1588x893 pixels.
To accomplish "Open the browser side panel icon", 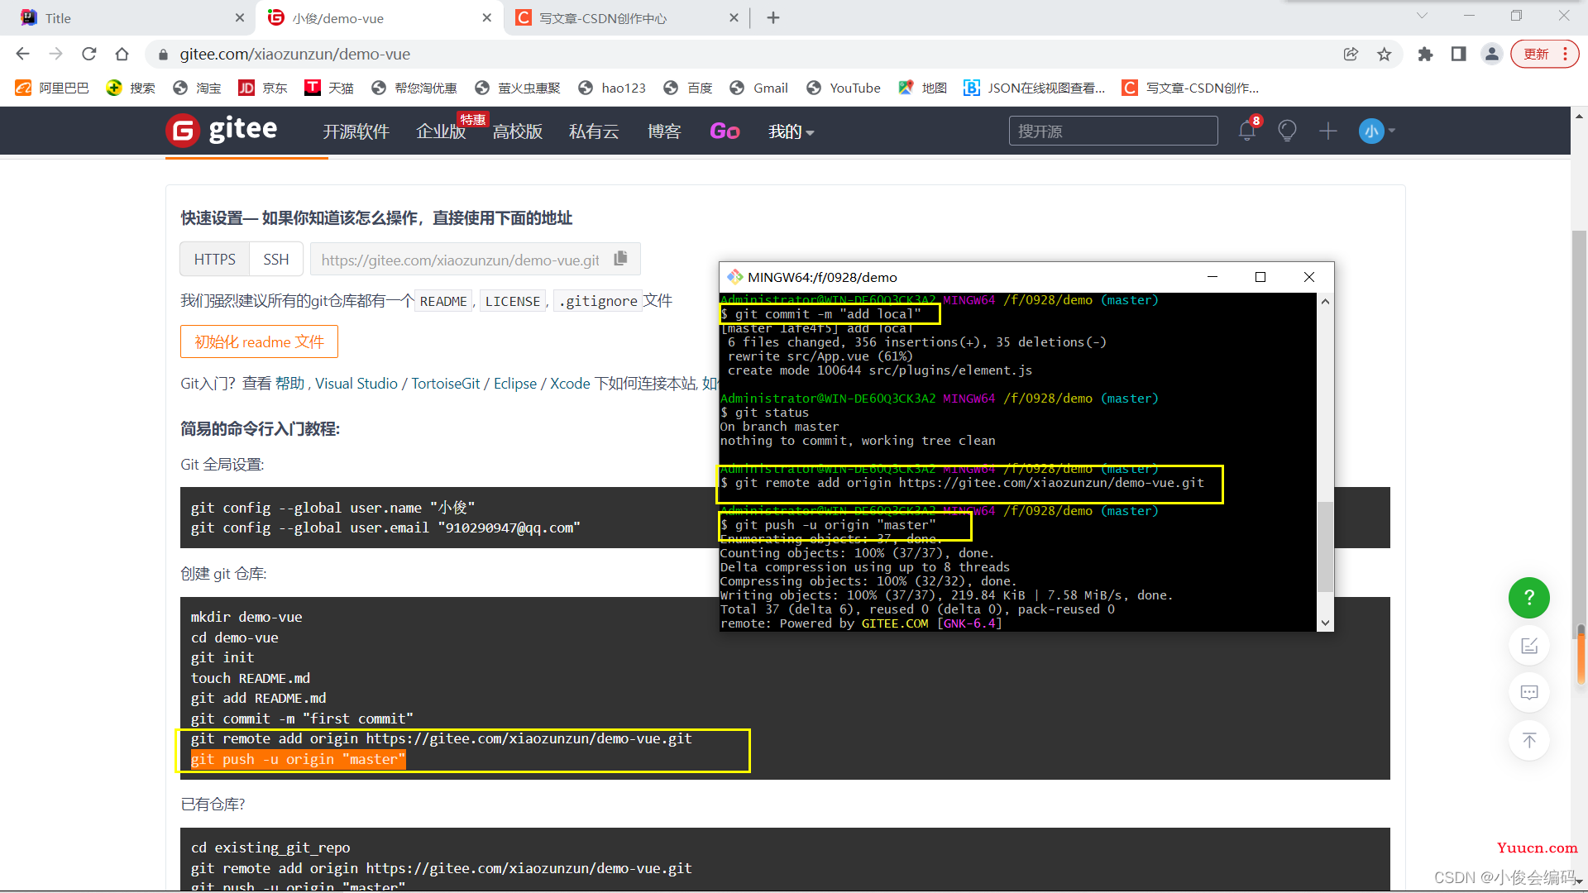I will click(x=1458, y=54).
